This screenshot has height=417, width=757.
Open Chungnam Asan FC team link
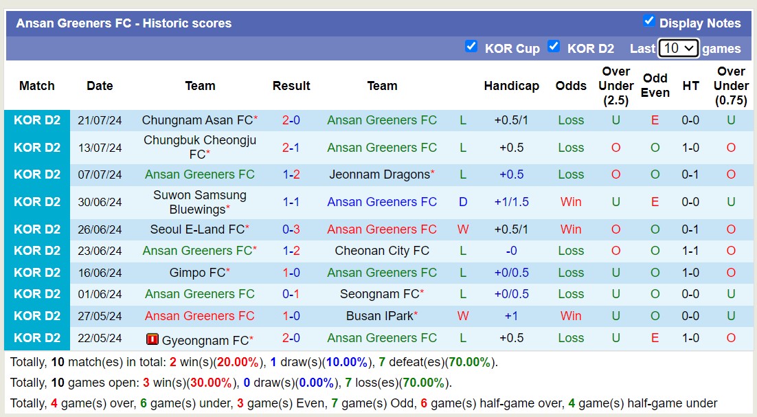coord(197,120)
